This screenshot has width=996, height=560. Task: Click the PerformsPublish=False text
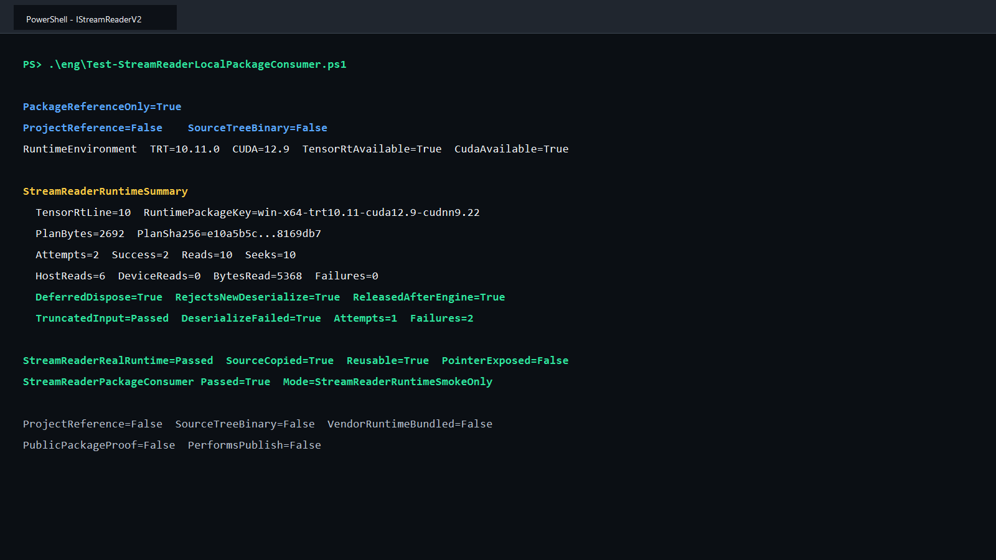point(255,445)
